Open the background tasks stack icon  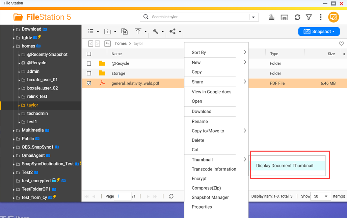271,17
